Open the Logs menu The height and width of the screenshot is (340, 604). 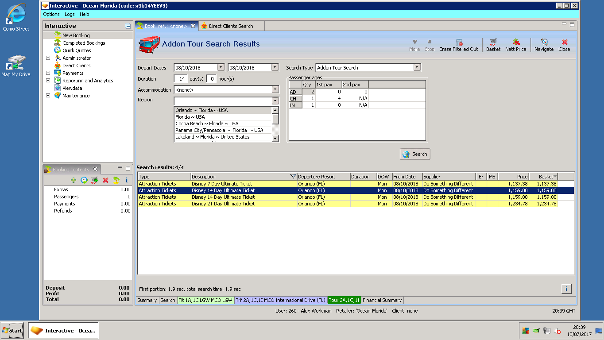(x=70, y=14)
